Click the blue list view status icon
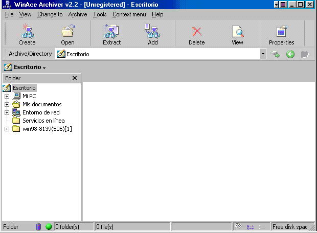Screen dimensions: 317x233 pyautogui.click(x=251, y=227)
